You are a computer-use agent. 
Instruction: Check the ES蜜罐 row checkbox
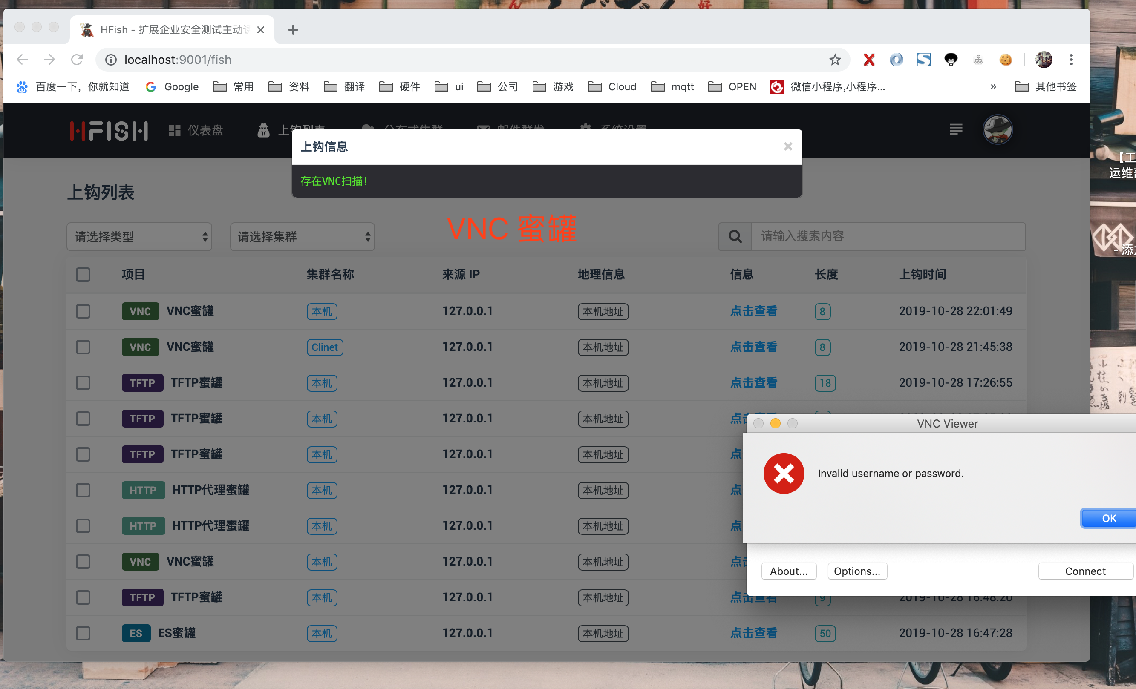[x=83, y=633]
